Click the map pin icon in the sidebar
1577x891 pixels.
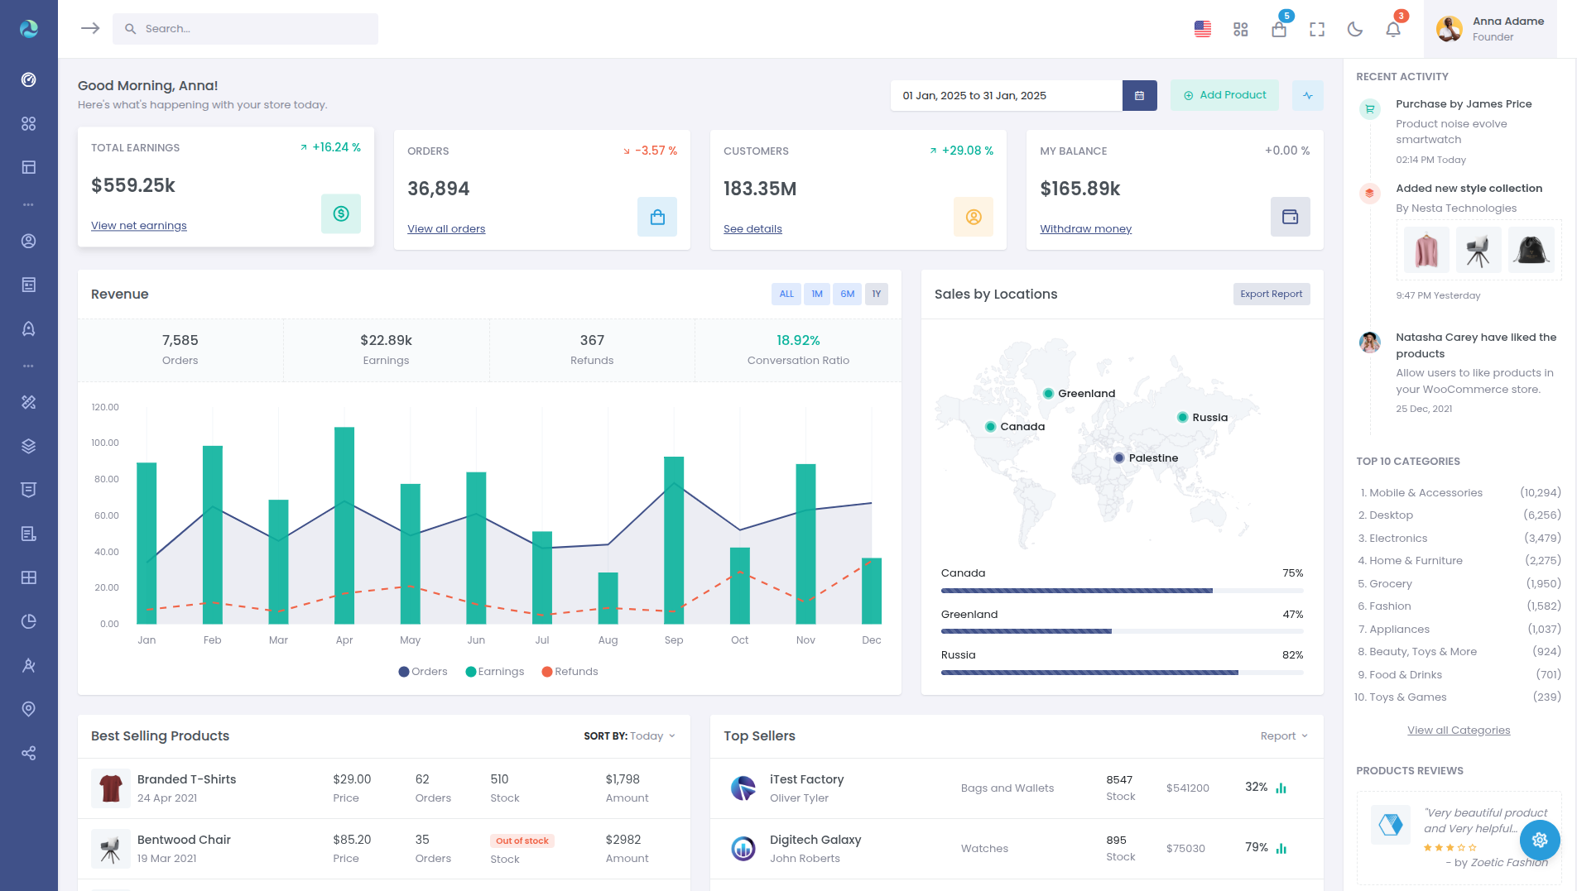coord(29,709)
